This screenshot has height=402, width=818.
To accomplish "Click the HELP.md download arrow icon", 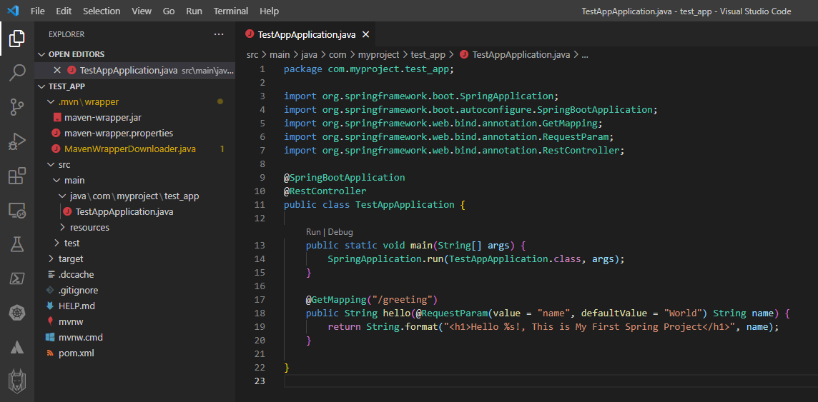I will pos(50,306).
